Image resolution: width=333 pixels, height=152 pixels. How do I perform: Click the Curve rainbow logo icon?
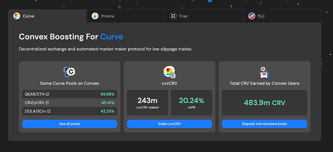pos(17,16)
